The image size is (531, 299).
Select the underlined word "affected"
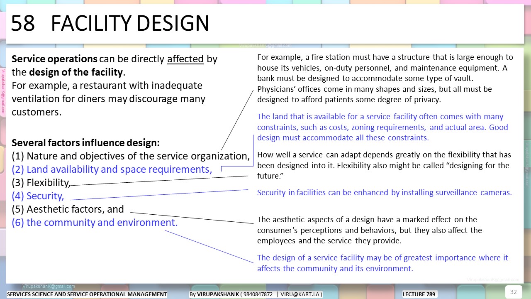[x=185, y=59]
